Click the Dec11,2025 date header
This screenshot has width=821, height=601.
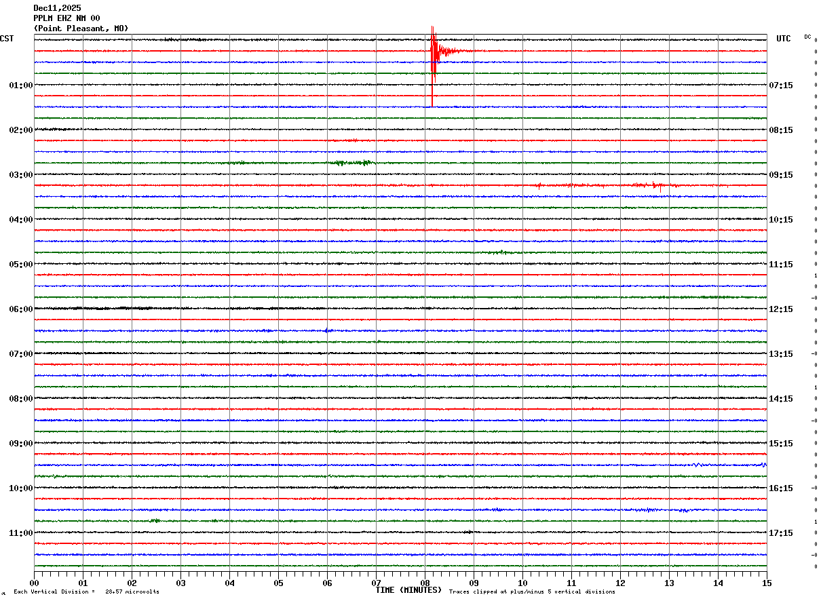point(57,8)
